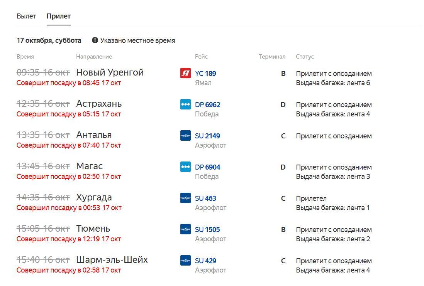Click Выдача багажа: лента 2
Screen dimensions: 424x286
pyautogui.click(x=333, y=239)
